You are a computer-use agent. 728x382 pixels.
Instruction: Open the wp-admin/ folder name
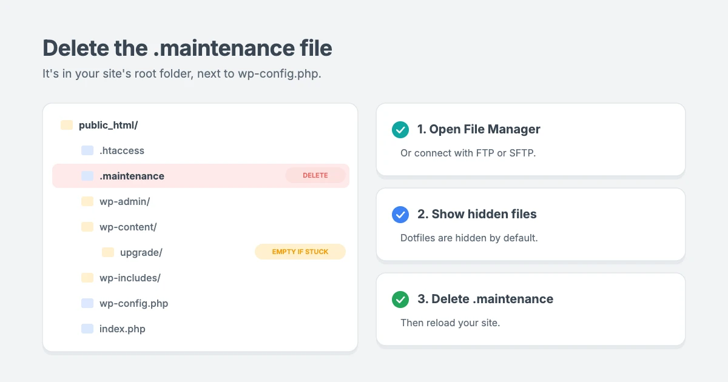click(125, 201)
